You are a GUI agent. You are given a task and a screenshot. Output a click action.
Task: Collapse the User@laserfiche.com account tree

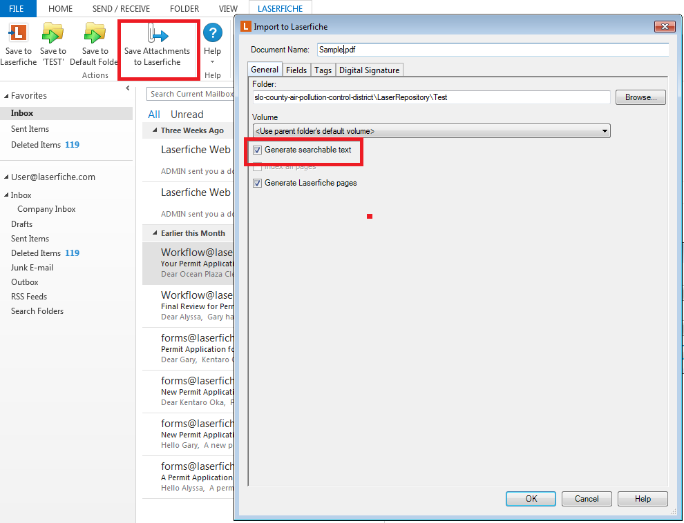6,177
